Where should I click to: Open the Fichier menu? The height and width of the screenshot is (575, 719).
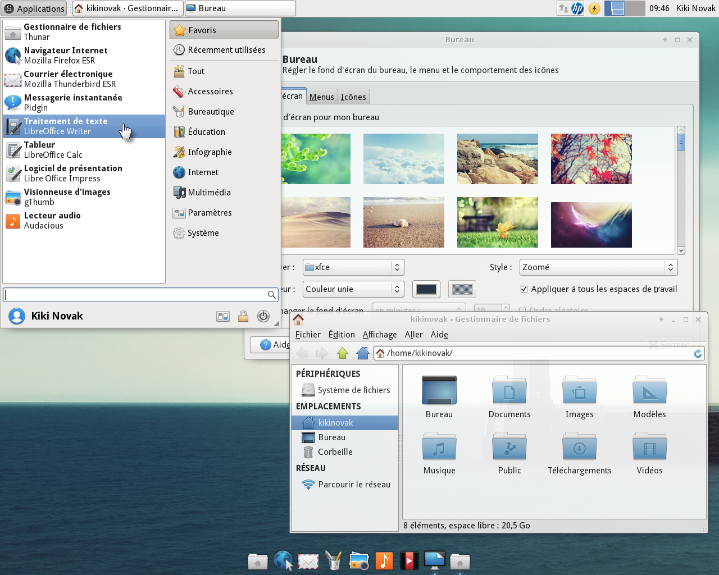coord(308,335)
